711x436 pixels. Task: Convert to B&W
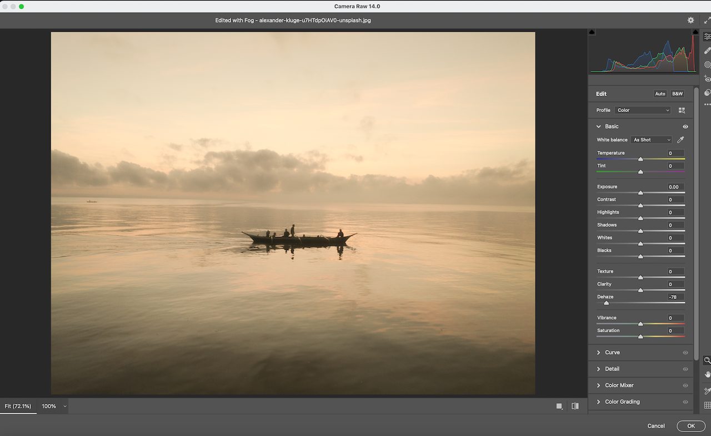(678, 94)
